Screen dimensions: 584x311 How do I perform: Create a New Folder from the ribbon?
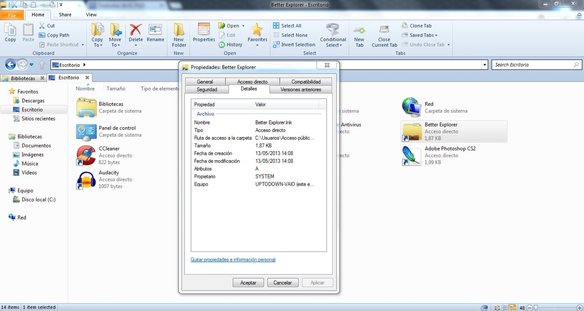click(179, 34)
